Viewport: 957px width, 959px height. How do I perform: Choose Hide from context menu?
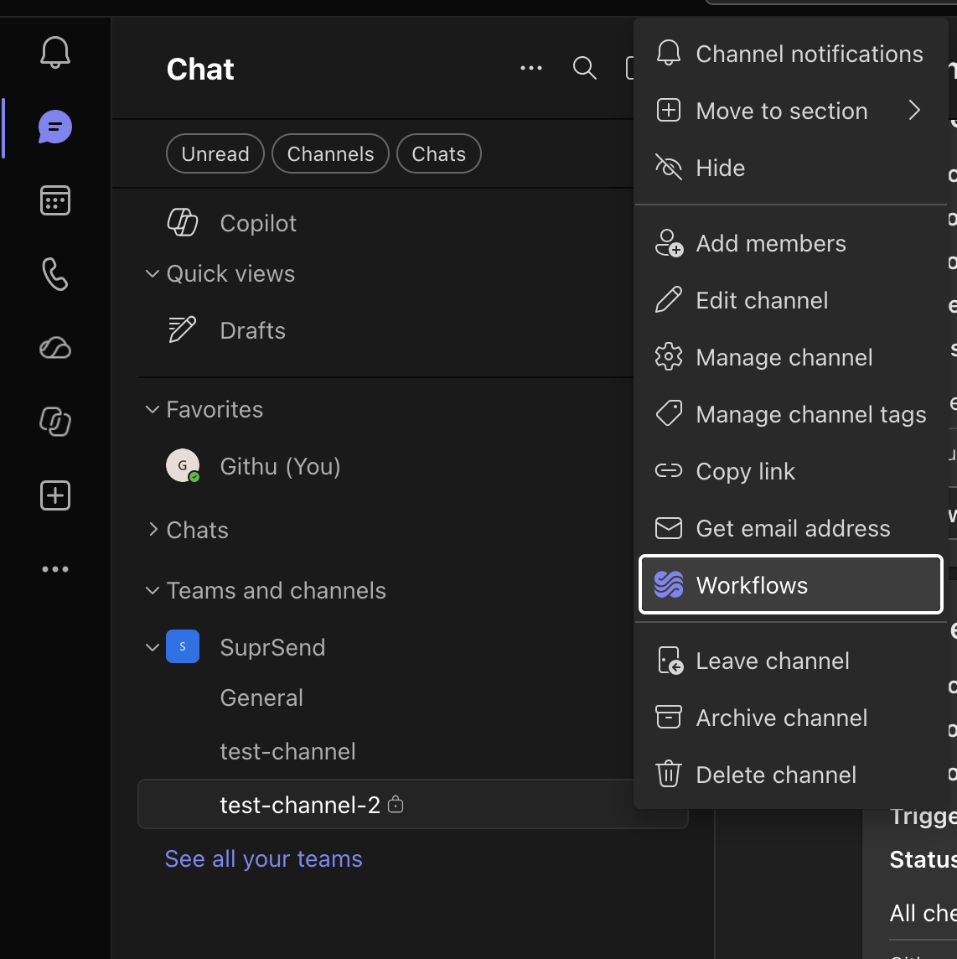click(790, 168)
